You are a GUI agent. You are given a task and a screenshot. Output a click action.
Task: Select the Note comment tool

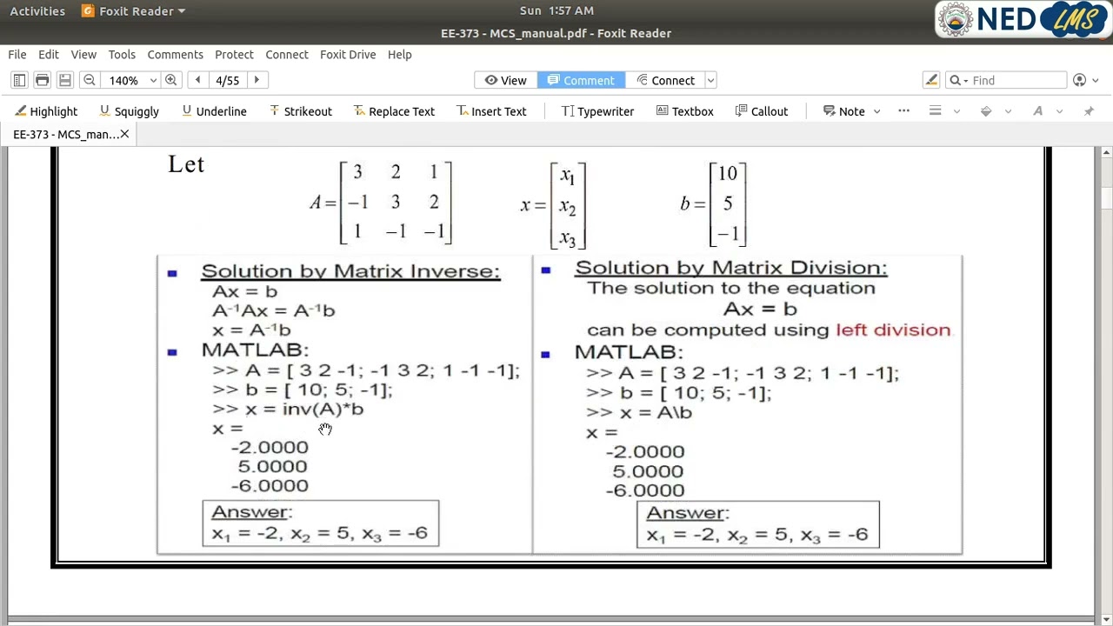coord(844,111)
